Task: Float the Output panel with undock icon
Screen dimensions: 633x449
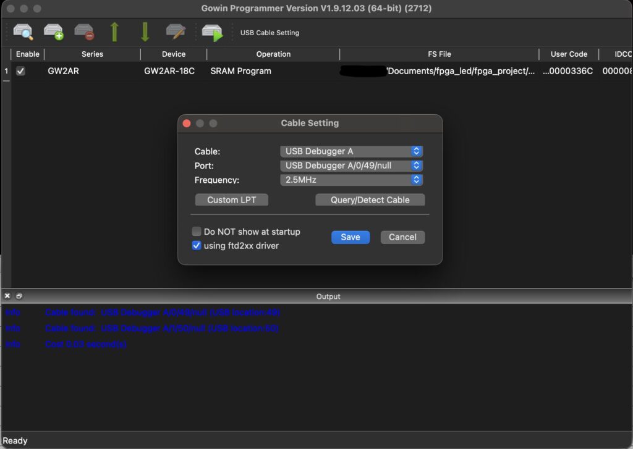Action: point(19,296)
